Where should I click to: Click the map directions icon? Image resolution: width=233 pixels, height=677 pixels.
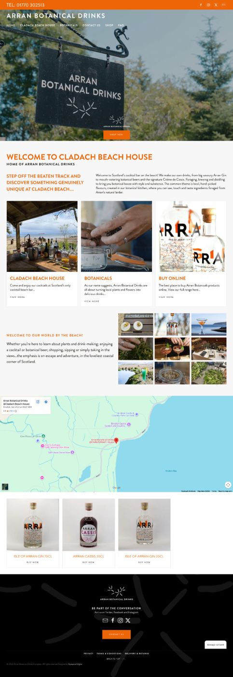coord(46,402)
